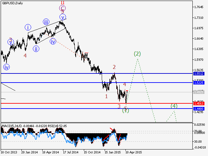Select the red wave 1 label
This screenshot has height=156, width=208.
(106, 97)
